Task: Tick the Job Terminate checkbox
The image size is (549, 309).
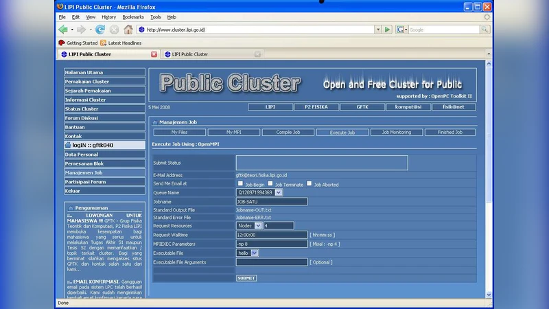Action: [x=270, y=183]
